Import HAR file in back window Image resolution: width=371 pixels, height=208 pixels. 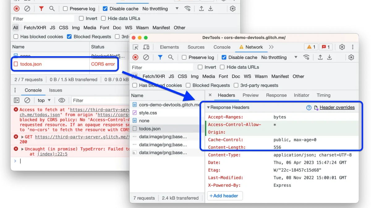201,9
